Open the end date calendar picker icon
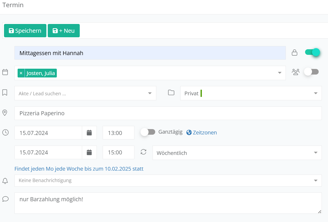The width and height of the screenshot is (328, 222). [89, 152]
